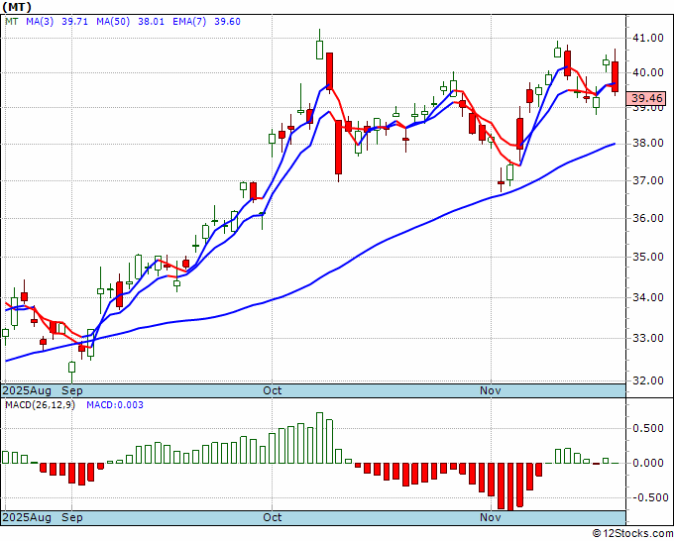
Task: Click the 35.00 price axis label
Action: pyautogui.click(x=648, y=257)
